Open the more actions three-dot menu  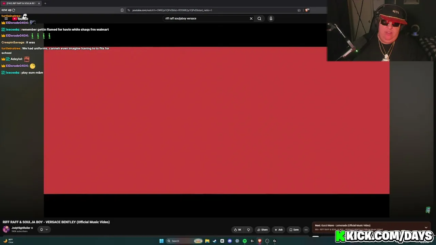point(306,230)
